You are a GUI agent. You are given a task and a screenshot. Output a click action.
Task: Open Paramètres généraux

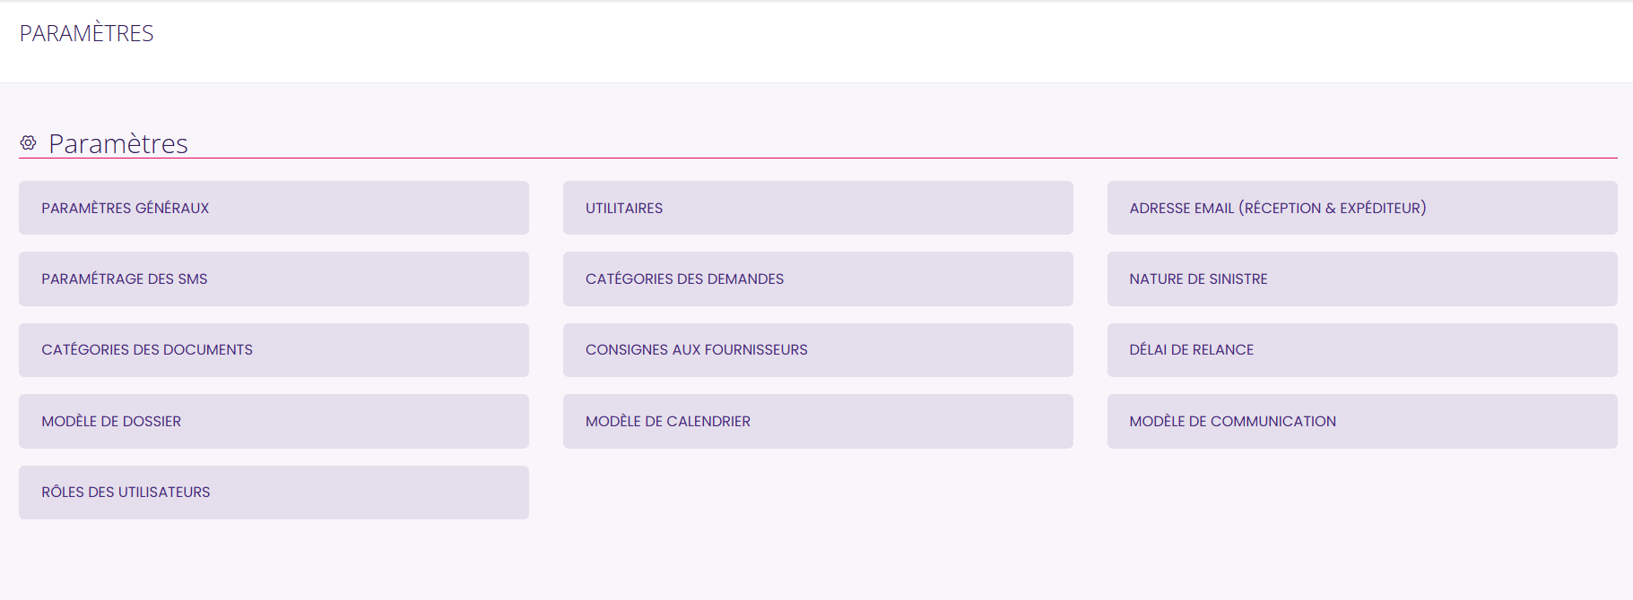tap(274, 208)
